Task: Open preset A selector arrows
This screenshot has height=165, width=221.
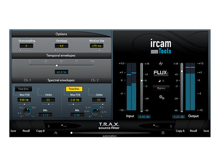Action: click(x=49, y=126)
